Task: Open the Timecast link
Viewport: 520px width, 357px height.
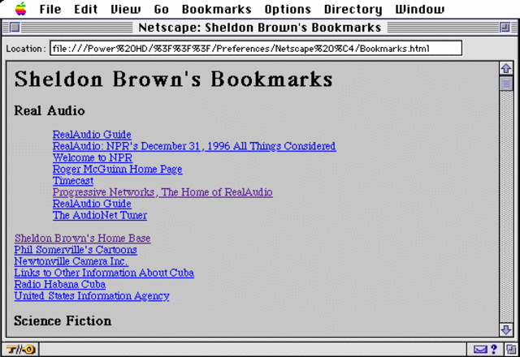Action: tap(72, 181)
